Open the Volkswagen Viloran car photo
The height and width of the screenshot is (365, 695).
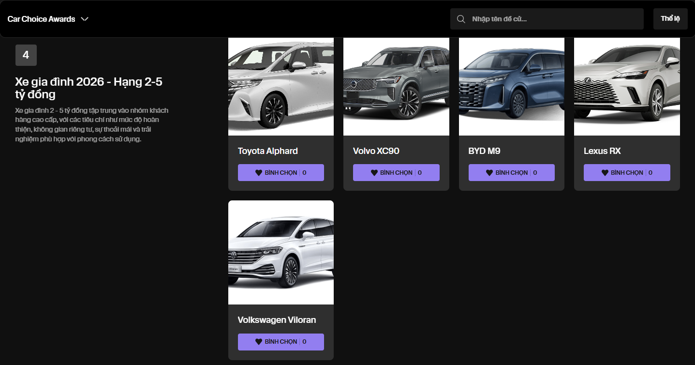(x=281, y=252)
